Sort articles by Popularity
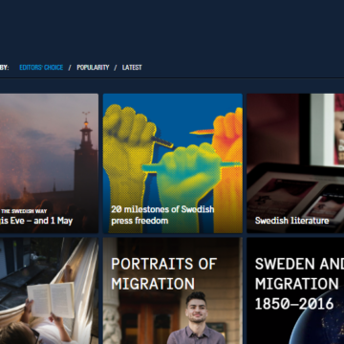 pos(93,68)
